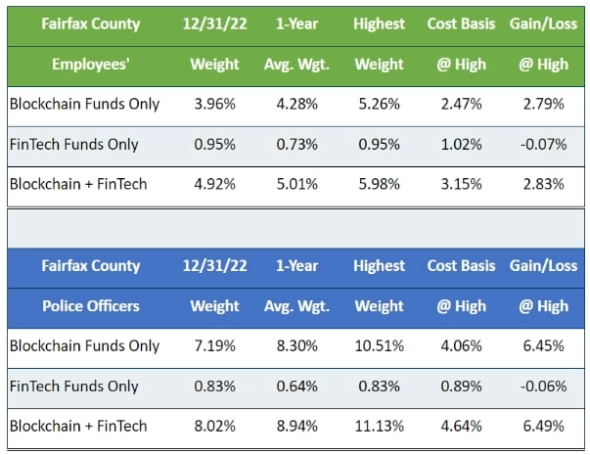This screenshot has width=590, height=455.
Task: Select 'FinTech Funds Only' in Police Officers table
Action: click(73, 387)
